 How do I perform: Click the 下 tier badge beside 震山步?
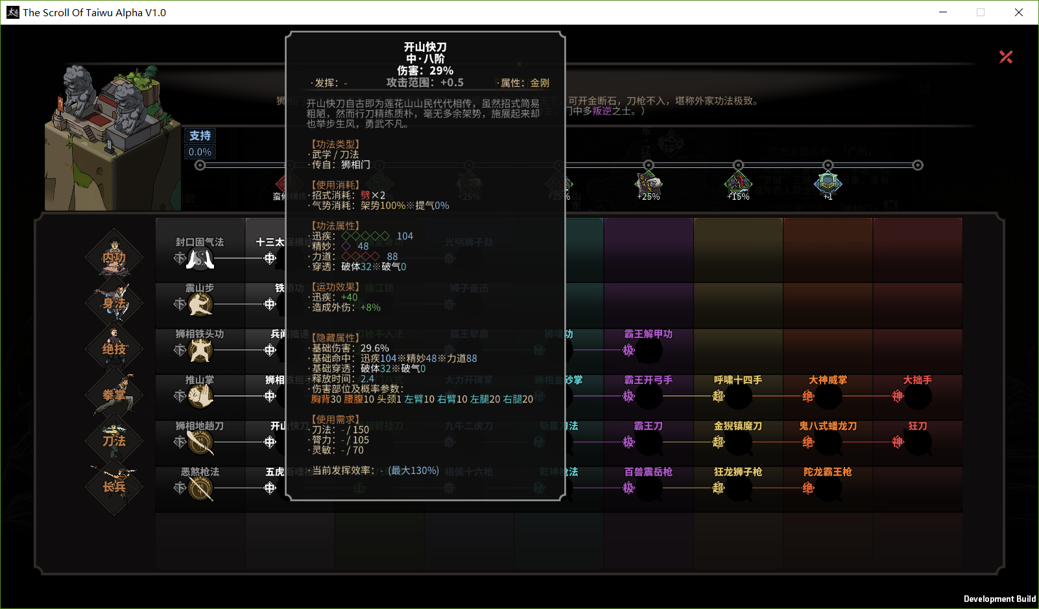point(180,304)
